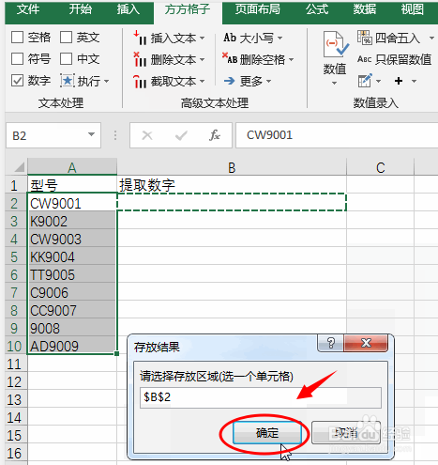
Task: Click the 截取文本 extract text icon
Action: [140, 82]
